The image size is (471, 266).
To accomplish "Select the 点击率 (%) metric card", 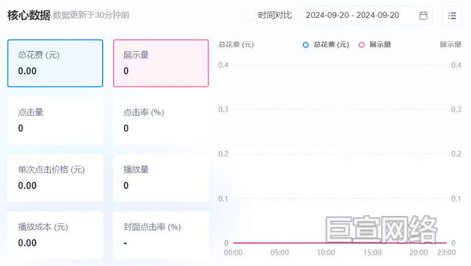I will pos(161,120).
